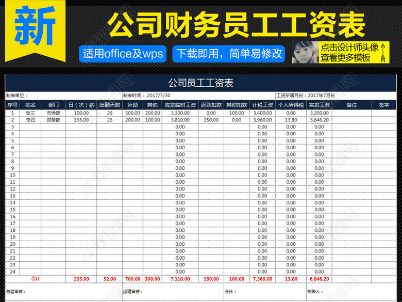Click the designer avatar photo
This screenshot has height=302, width=402.
(305, 52)
